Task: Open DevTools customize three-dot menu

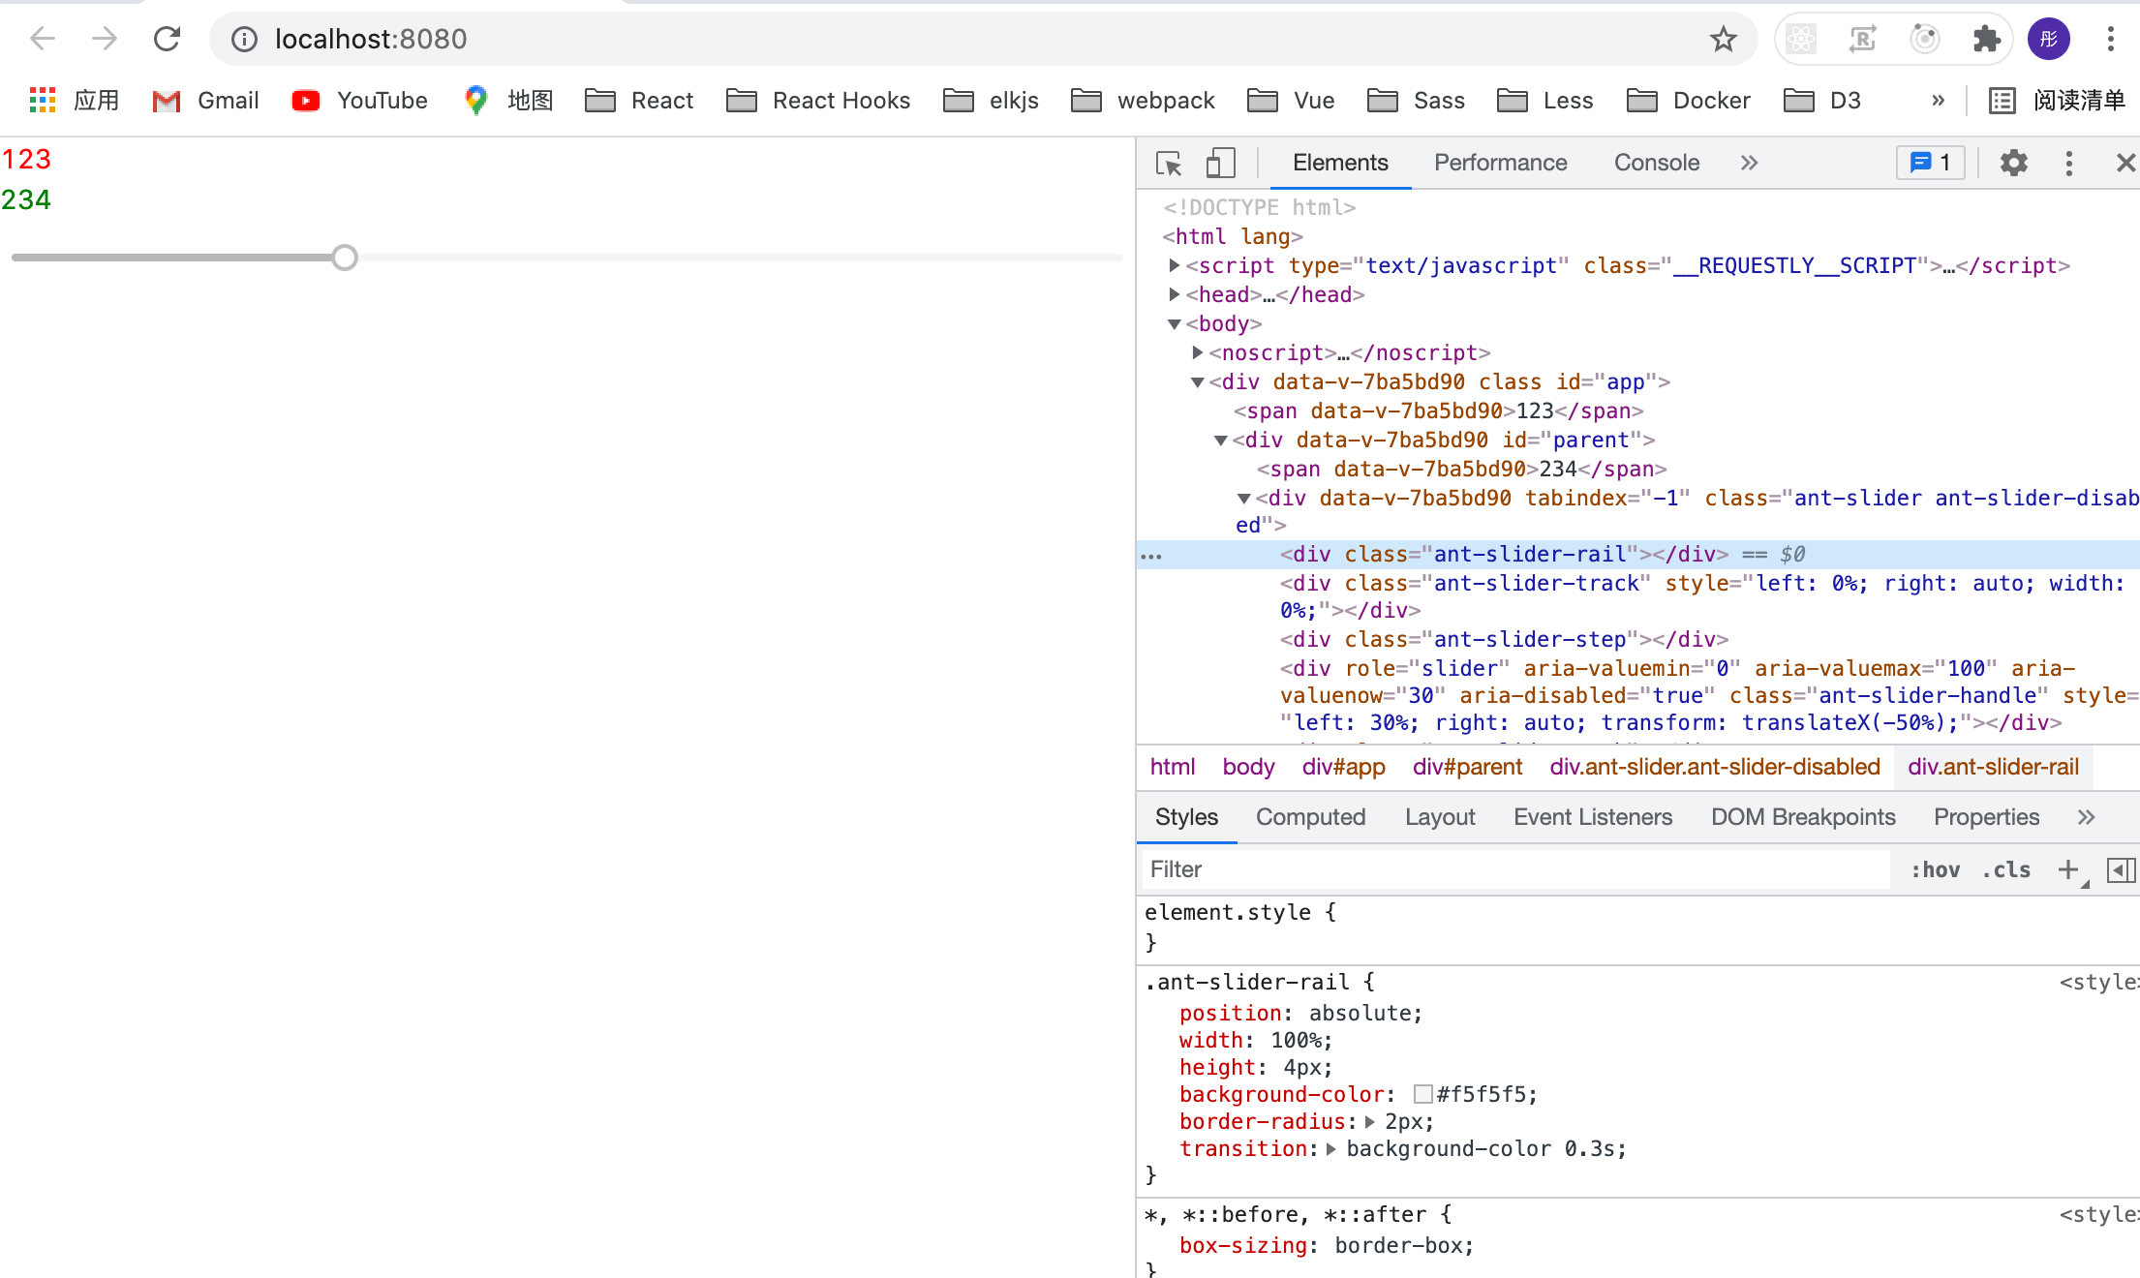Action: point(2069,163)
